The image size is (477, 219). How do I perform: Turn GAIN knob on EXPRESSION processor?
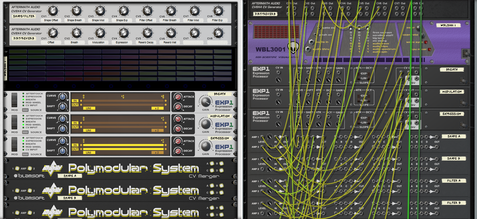click(x=205, y=146)
